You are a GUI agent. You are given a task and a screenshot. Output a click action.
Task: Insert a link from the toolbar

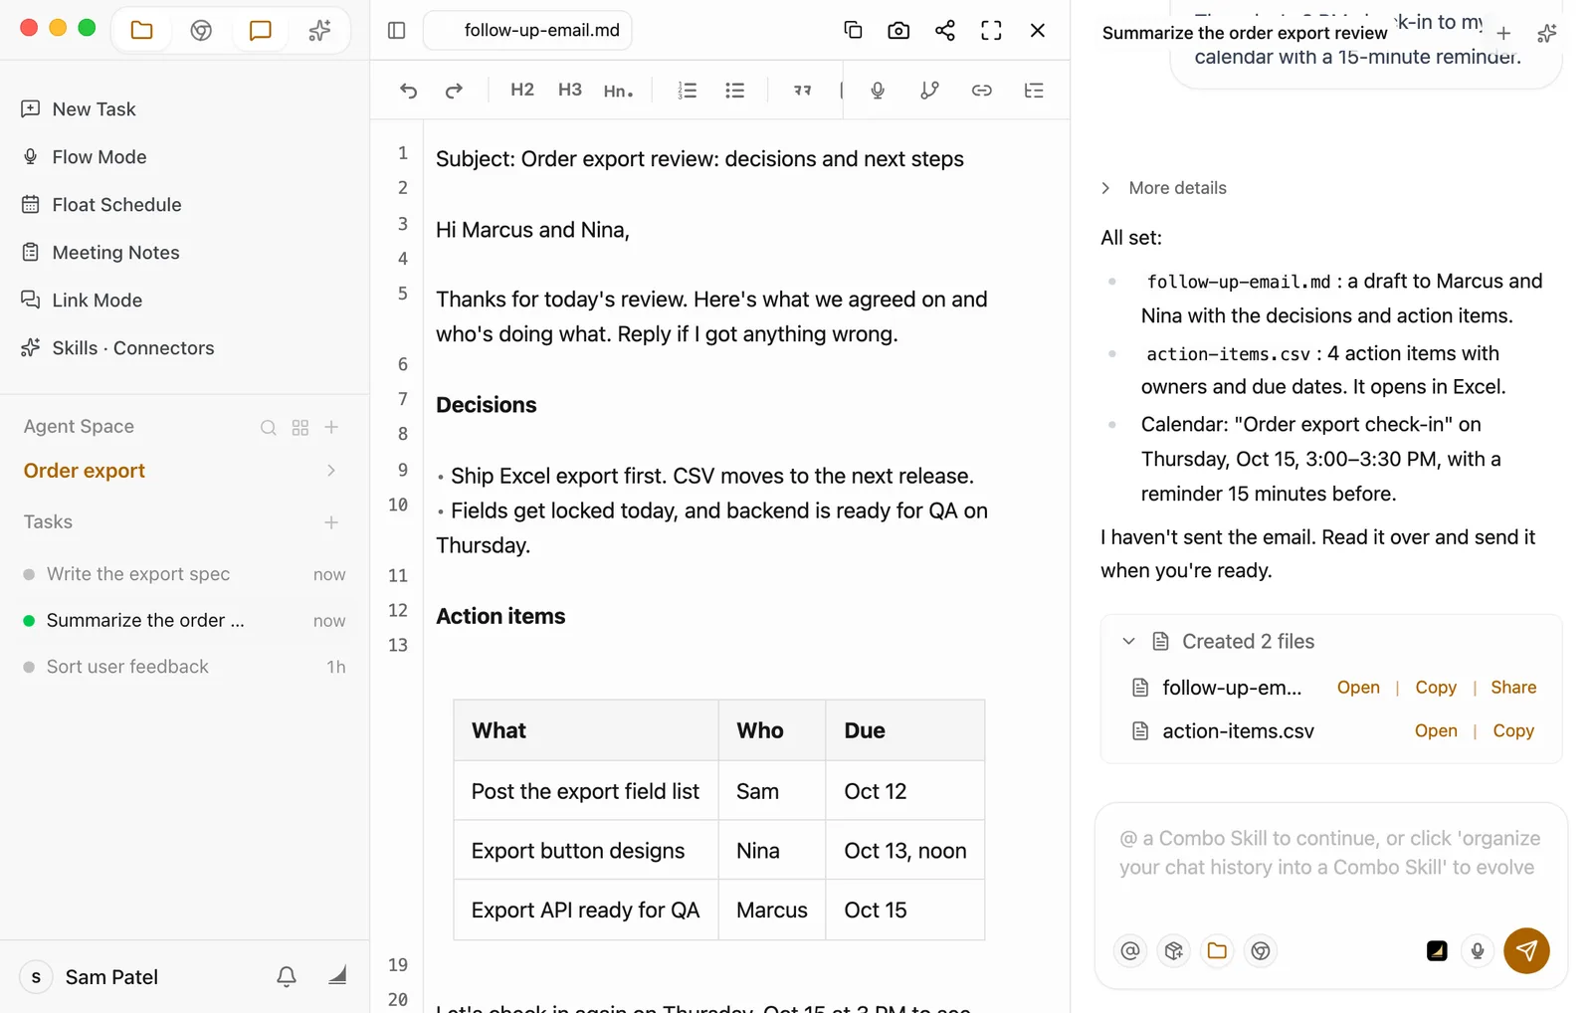point(982,91)
